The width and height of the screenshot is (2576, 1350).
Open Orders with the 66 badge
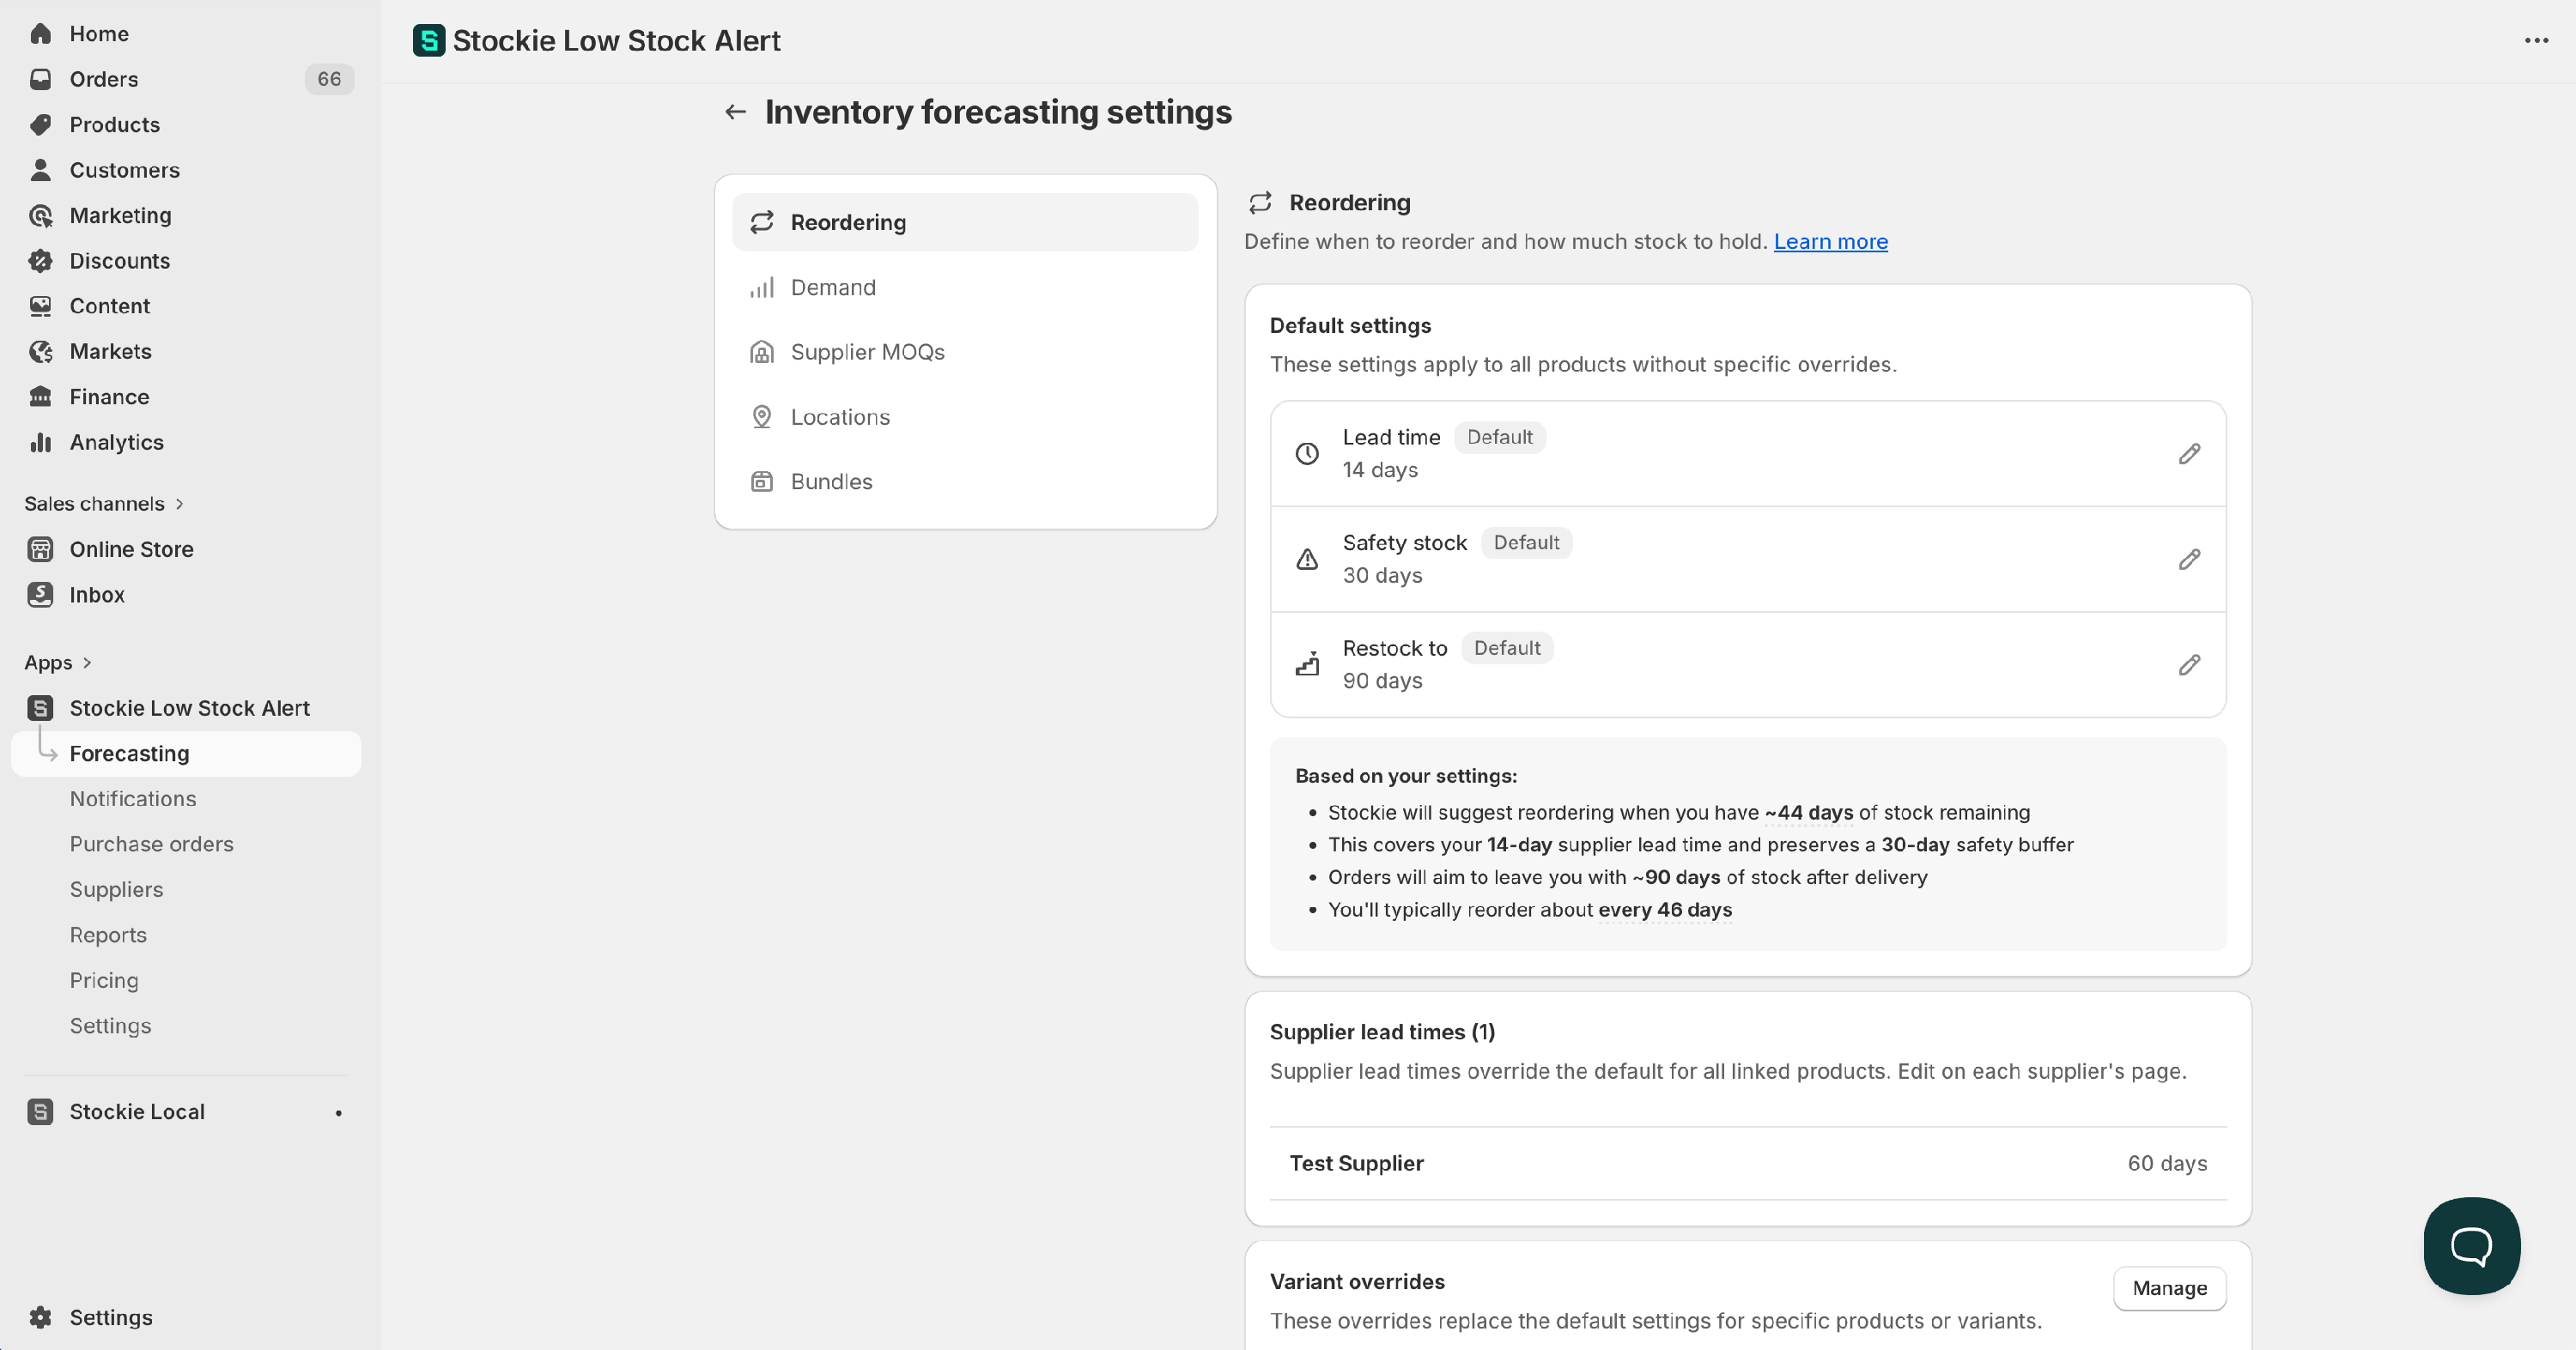click(x=104, y=79)
